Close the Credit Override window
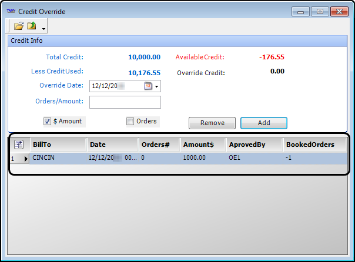Screen dimensions: 355x262 click(x=339, y=12)
